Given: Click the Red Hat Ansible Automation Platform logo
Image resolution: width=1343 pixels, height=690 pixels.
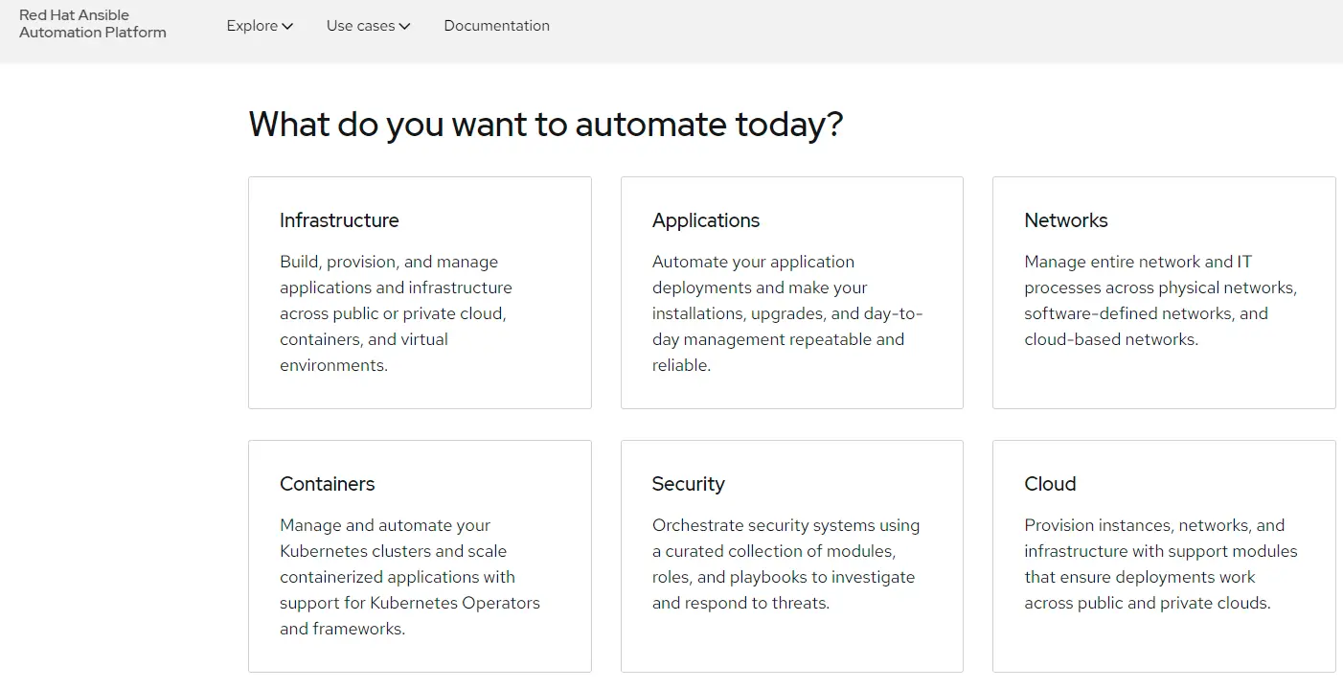Looking at the screenshot, I should (92, 22).
